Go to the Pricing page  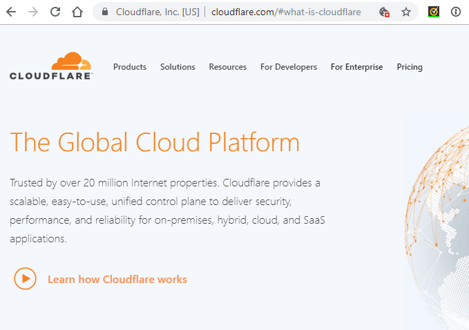pyautogui.click(x=410, y=67)
